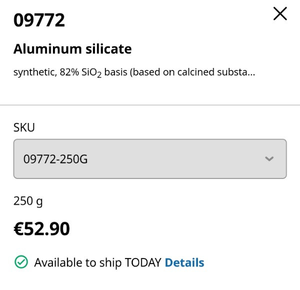Click the 09772 product number heading
This screenshot has width=300, height=290.
39,20
